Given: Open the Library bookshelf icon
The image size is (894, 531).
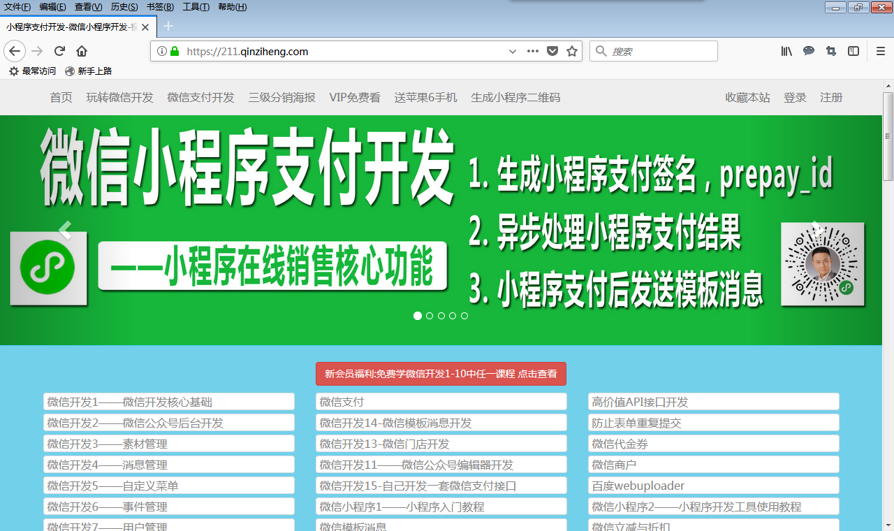Looking at the screenshot, I should point(786,51).
